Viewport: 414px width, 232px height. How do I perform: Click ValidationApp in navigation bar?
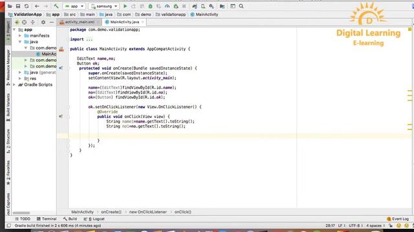25,14
